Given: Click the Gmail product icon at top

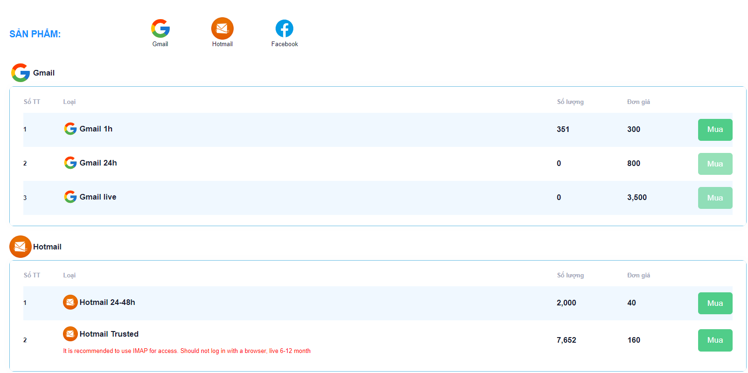Looking at the screenshot, I should (160, 28).
